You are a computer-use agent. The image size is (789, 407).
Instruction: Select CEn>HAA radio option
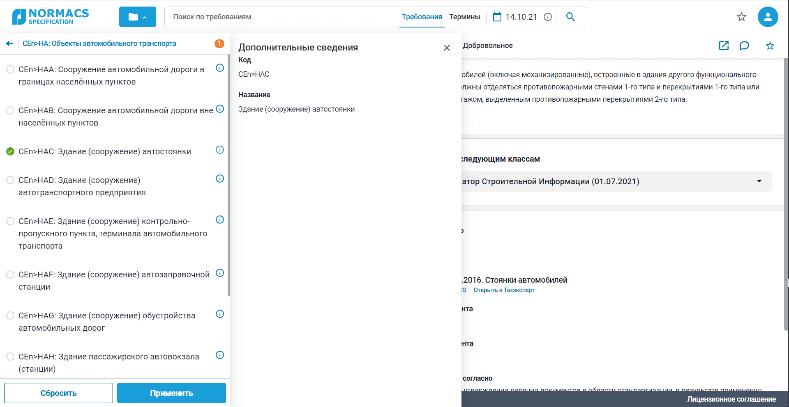coord(10,69)
